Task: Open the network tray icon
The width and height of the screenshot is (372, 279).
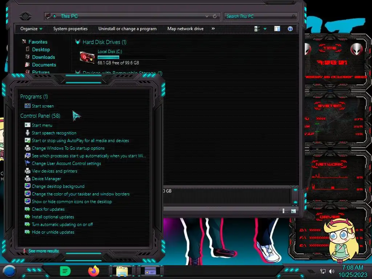Action: tap(323, 271)
